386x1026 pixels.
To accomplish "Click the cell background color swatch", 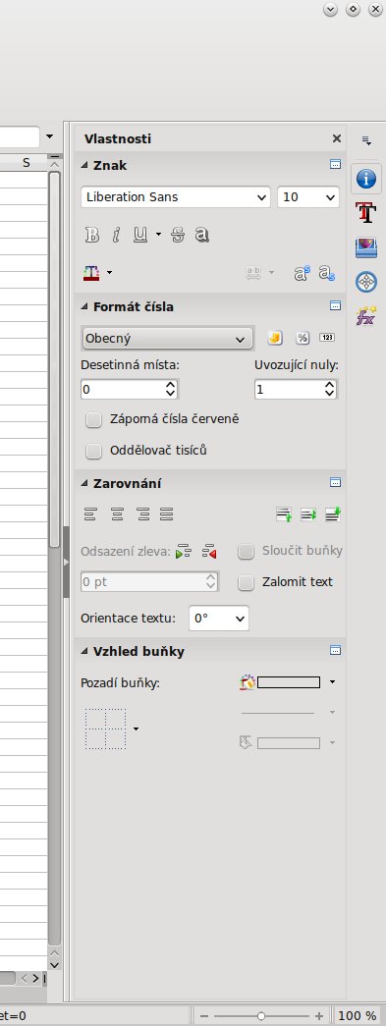I will (289, 682).
